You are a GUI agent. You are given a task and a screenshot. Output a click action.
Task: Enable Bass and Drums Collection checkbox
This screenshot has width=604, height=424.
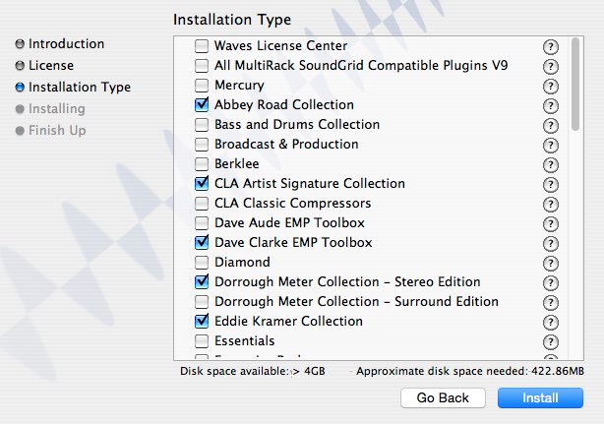(202, 124)
